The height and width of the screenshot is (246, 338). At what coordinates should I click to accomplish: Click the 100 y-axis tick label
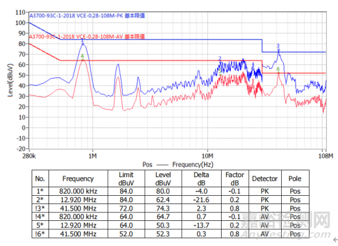pos(20,23)
